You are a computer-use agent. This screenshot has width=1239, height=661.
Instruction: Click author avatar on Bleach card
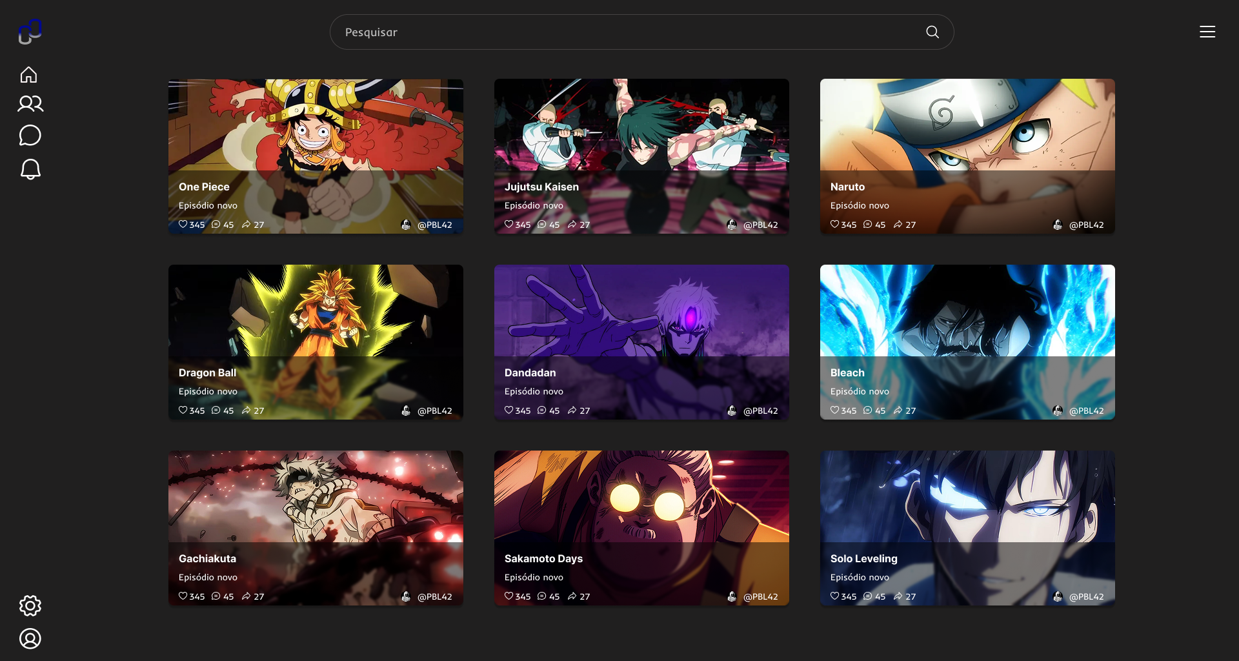pyautogui.click(x=1058, y=411)
